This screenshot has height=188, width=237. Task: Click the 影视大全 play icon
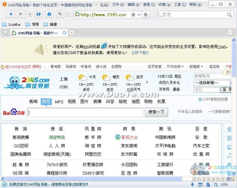(x=118, y=137)
